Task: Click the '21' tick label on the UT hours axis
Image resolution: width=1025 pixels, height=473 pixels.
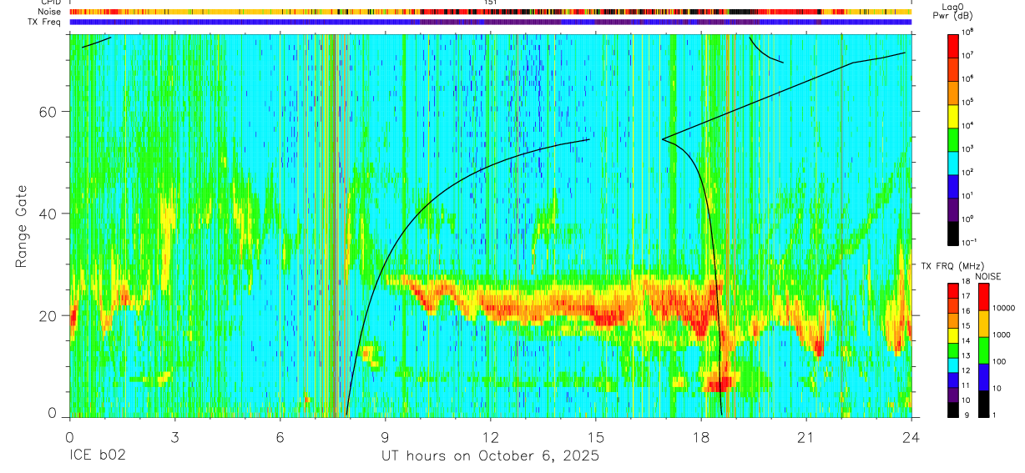Action: pyautogui.click(x=806, y=436)
